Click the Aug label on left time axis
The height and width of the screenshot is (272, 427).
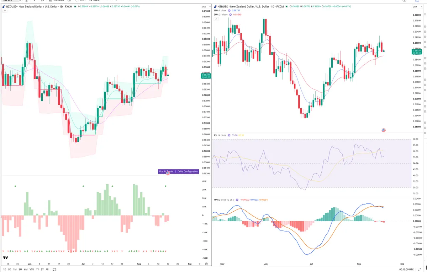(x=138, y=264)
